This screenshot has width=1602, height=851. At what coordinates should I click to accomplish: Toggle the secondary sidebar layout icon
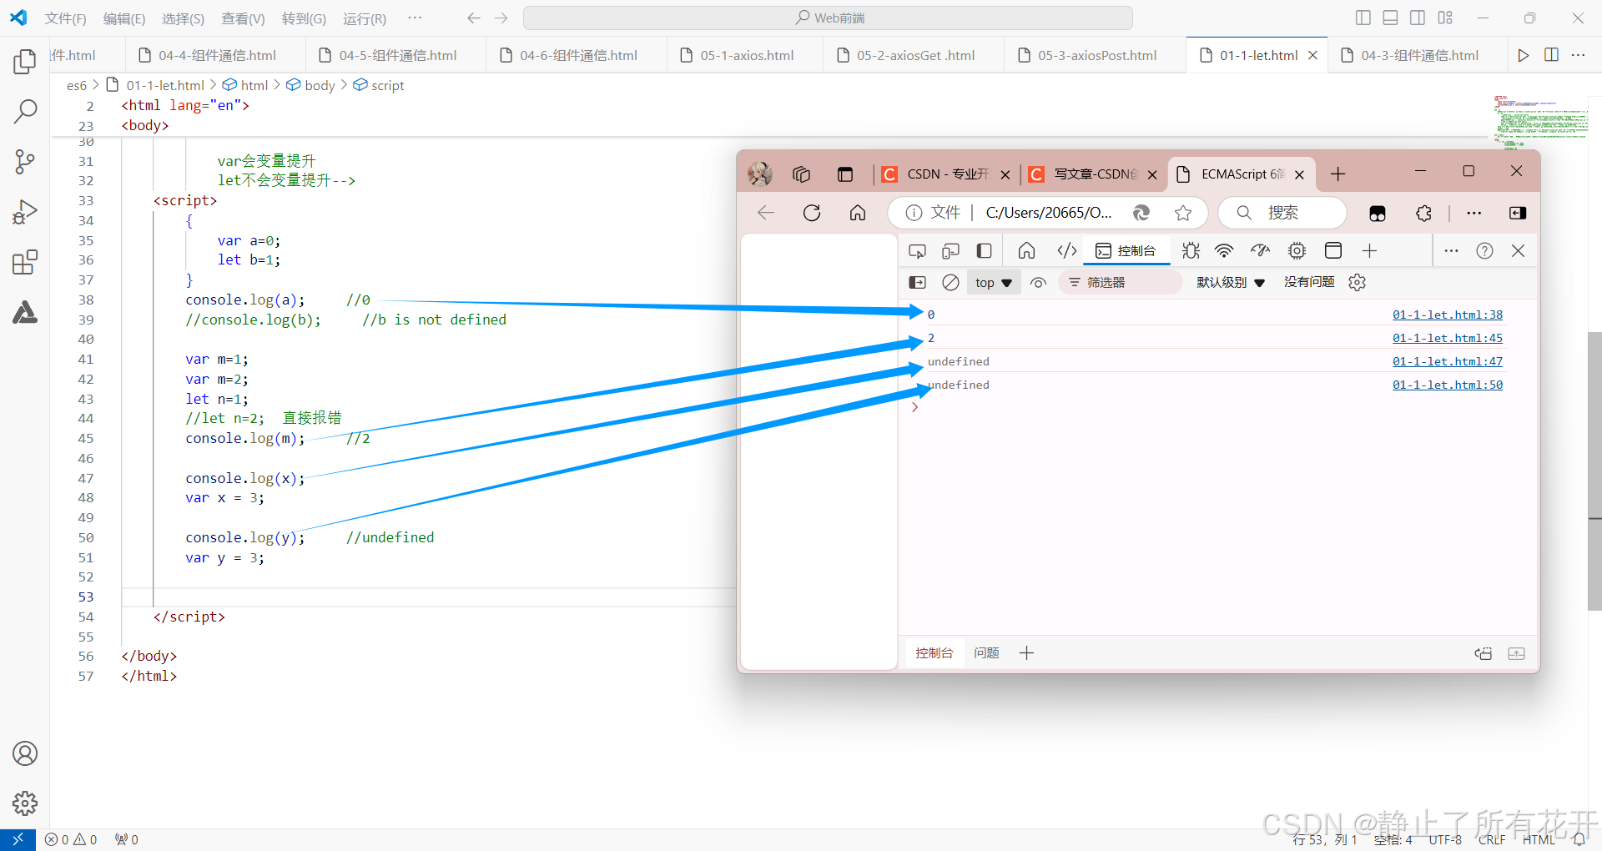click(1418, 18)
